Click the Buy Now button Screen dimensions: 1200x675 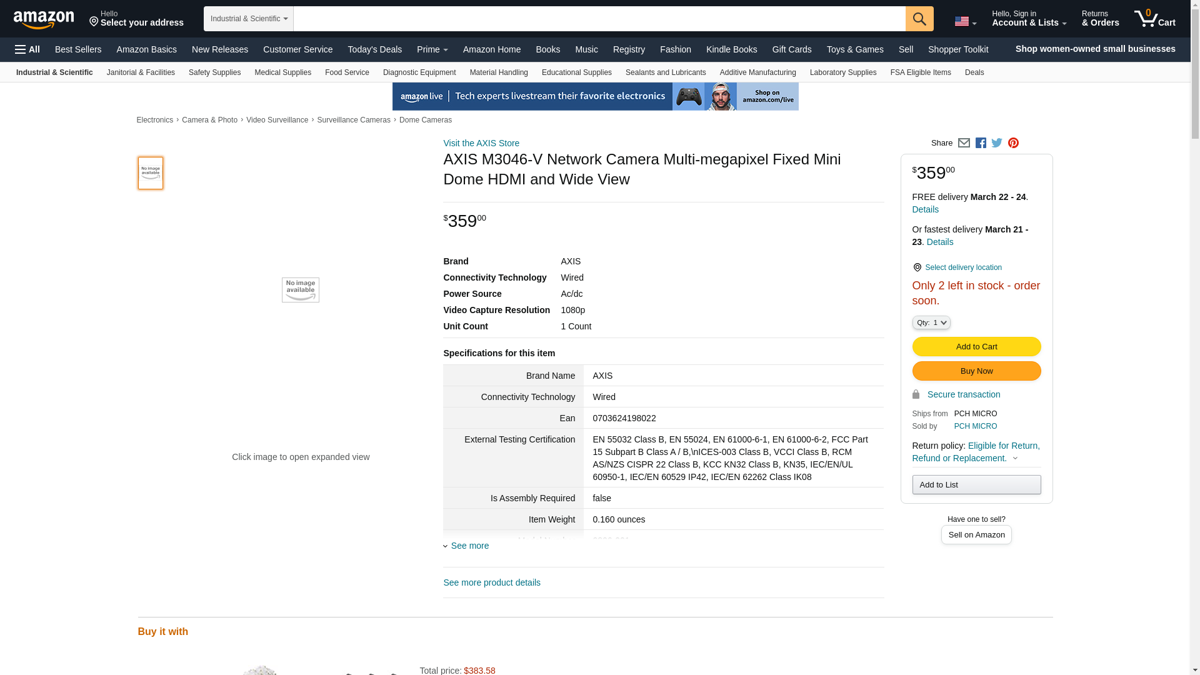coord(976,371)
